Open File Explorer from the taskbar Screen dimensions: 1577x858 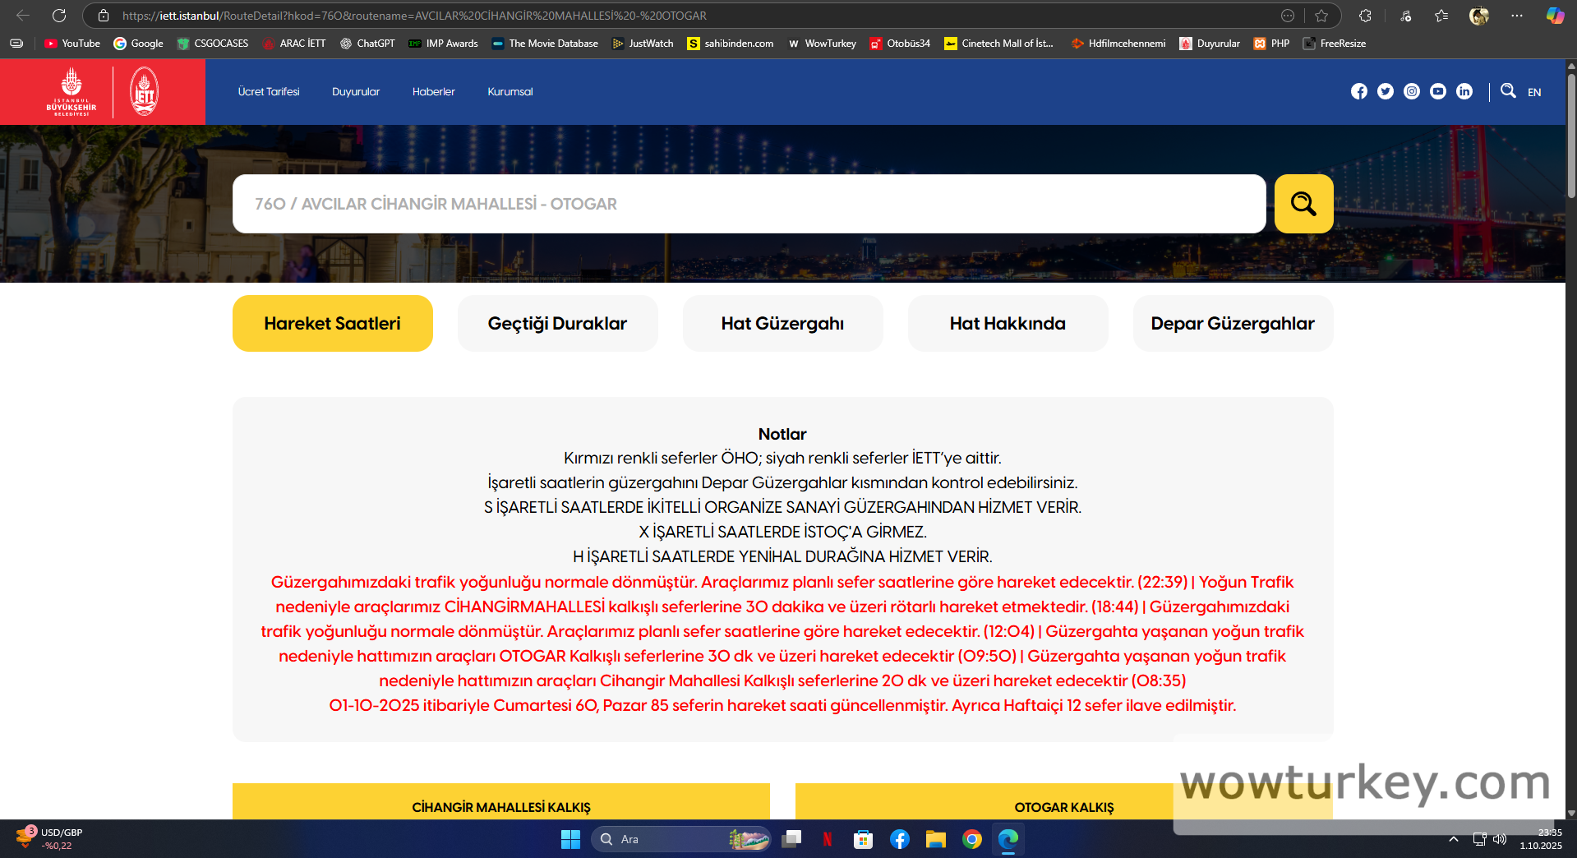(x=936, y=839)
